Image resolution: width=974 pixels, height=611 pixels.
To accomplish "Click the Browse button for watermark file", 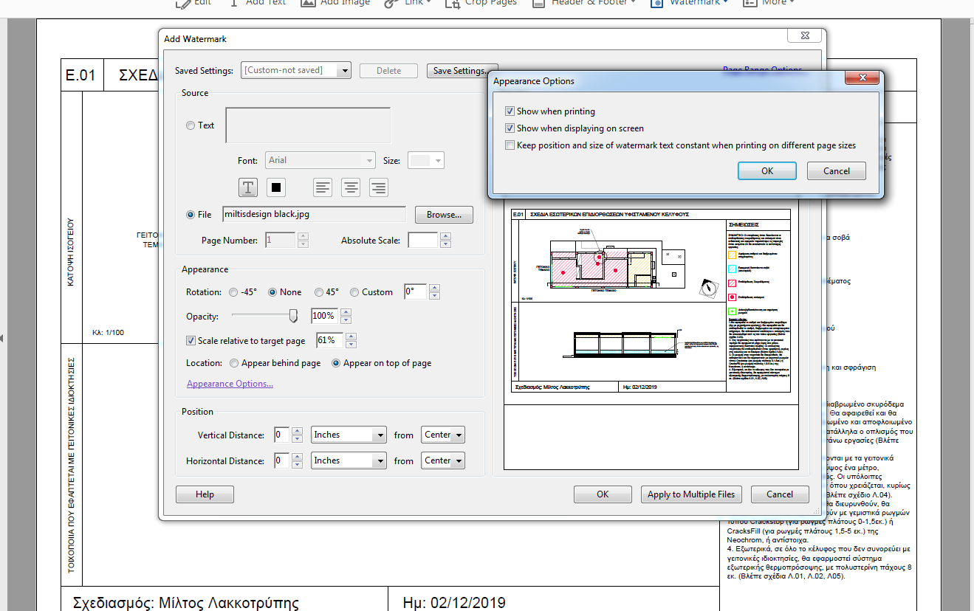I will (443, 214).
